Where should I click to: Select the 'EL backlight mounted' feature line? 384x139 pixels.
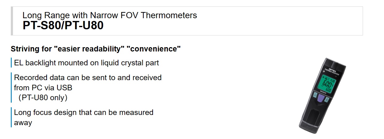click(87, 63)
